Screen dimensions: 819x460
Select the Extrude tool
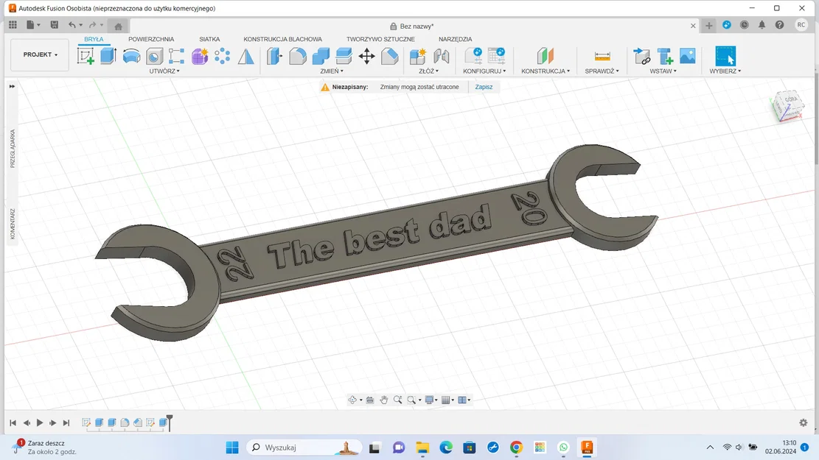pyautogui.click(x=108, y=56)
